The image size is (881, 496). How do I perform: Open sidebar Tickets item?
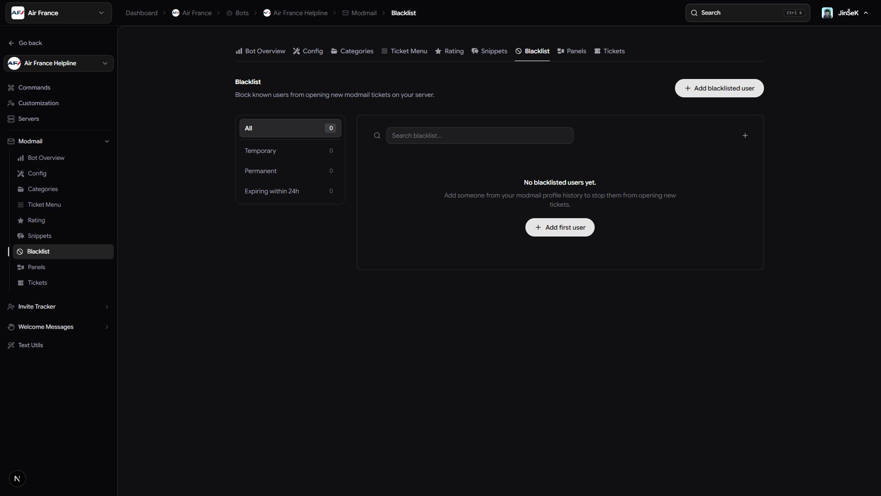point(63,283)
